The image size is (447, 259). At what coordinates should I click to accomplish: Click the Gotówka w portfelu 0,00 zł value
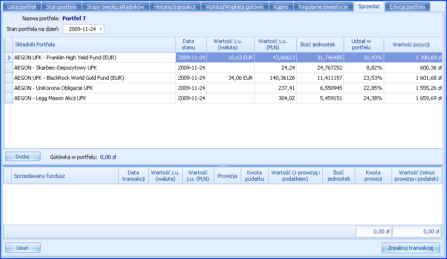108,157
